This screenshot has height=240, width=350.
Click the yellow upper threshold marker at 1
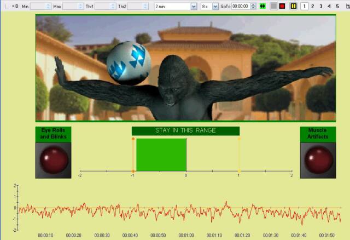pyautogui.click(x=240, y=155)
